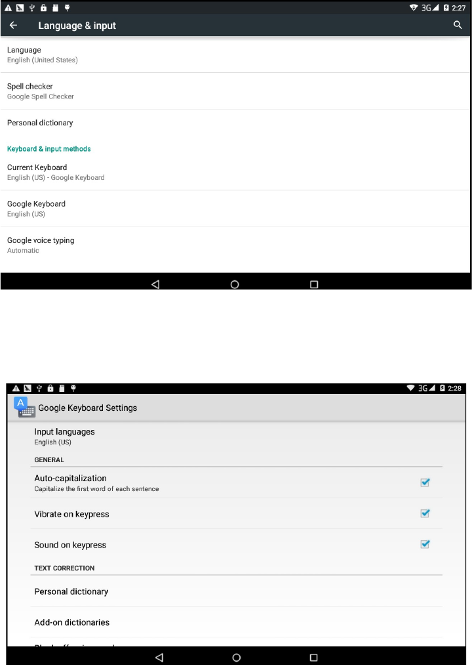Open Spell checker settings

[x=235, y=91]
